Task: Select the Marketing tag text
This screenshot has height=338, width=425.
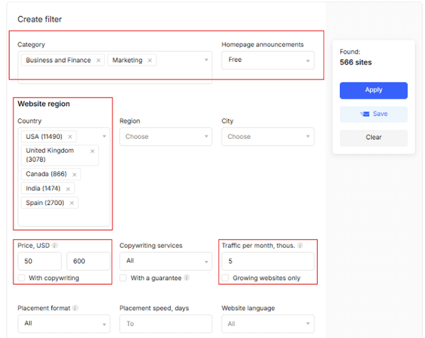Action: pyautogui.click(x=127, y=60)
